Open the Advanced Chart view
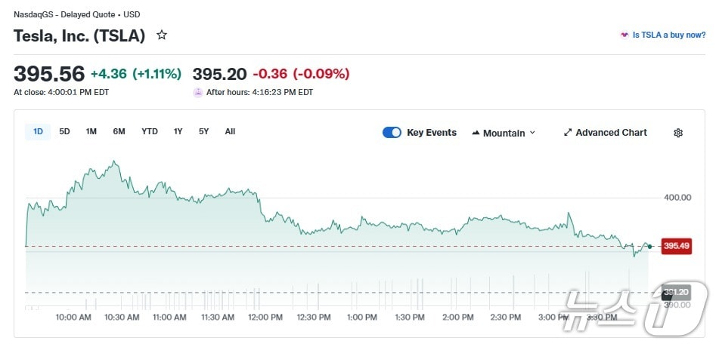The image size is (719, 347). [x=611, y=133]
